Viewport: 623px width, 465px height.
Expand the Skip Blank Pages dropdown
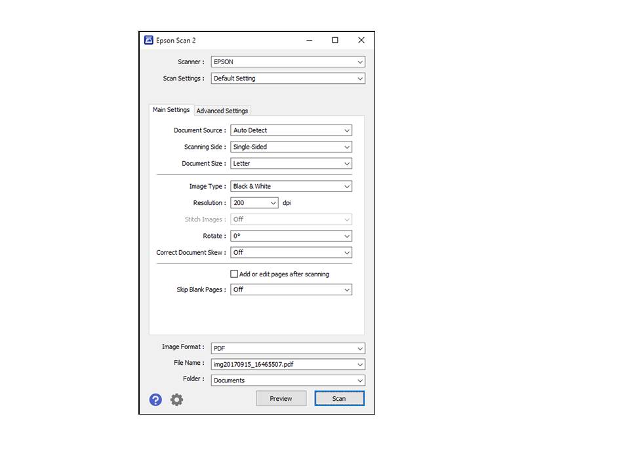click(291, 289)
